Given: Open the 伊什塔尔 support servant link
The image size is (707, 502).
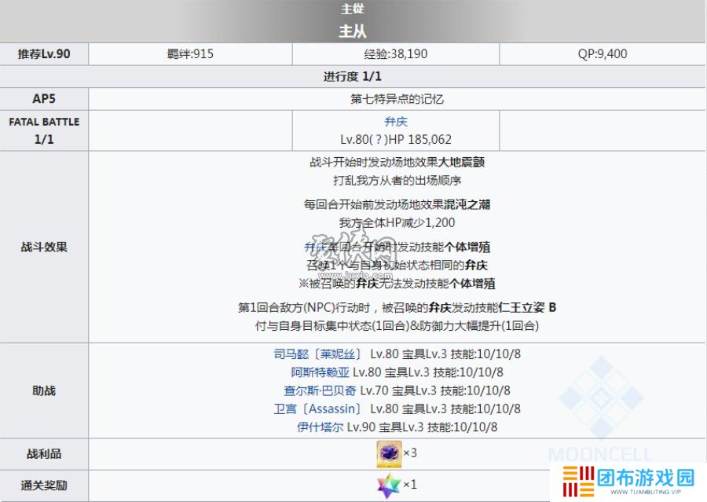Looking at the screenshot, I should point(321,427).
